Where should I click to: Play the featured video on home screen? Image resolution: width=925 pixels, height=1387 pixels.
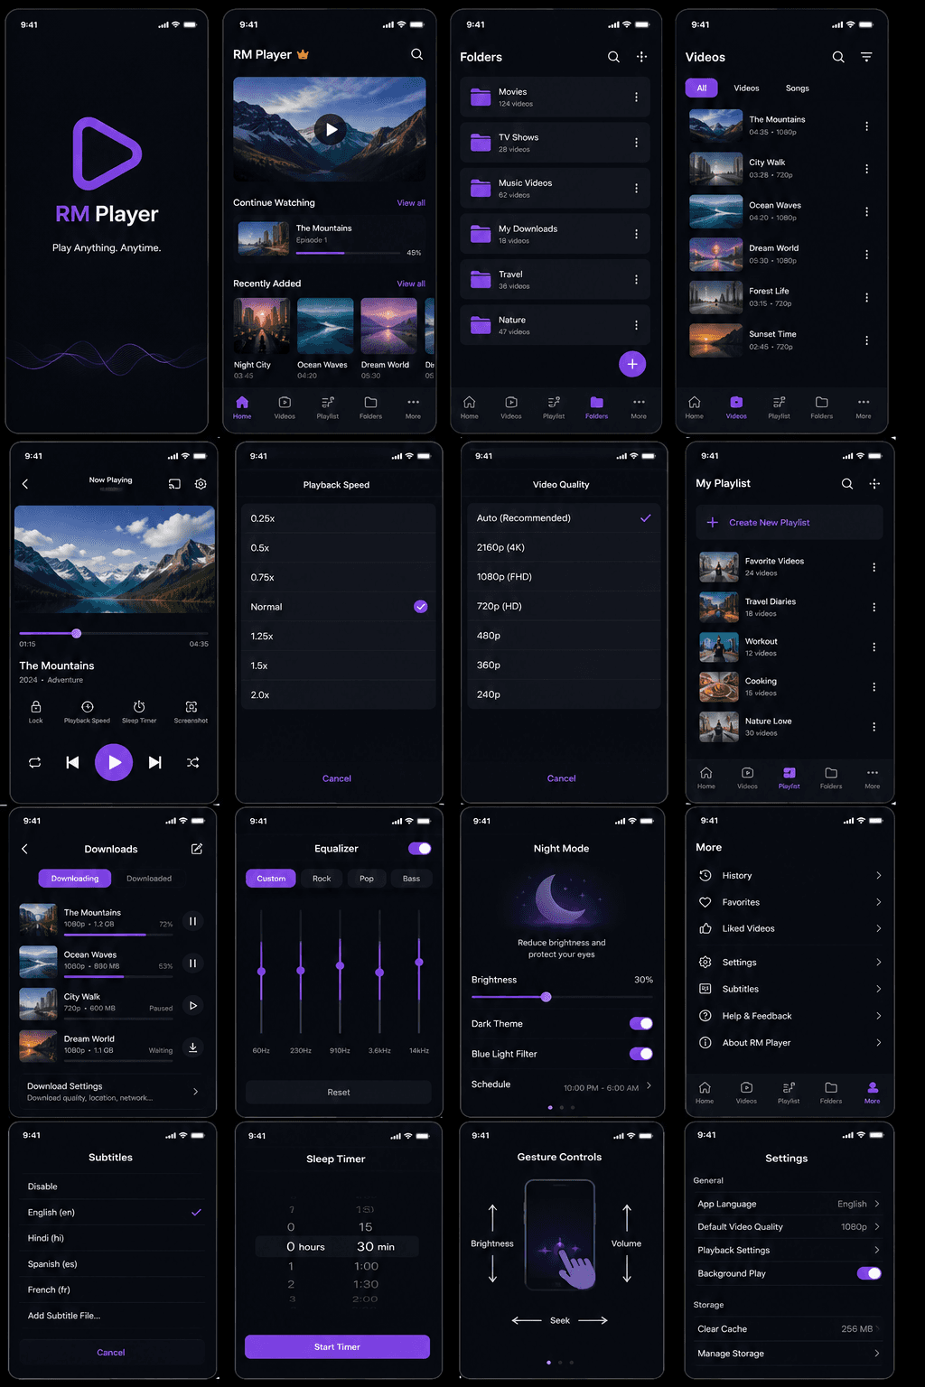(332, 129)
